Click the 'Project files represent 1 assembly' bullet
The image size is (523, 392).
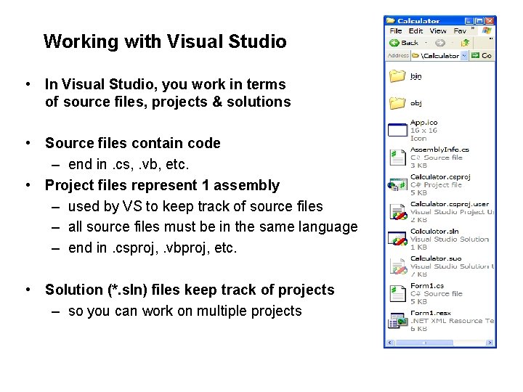pos(163,185)
